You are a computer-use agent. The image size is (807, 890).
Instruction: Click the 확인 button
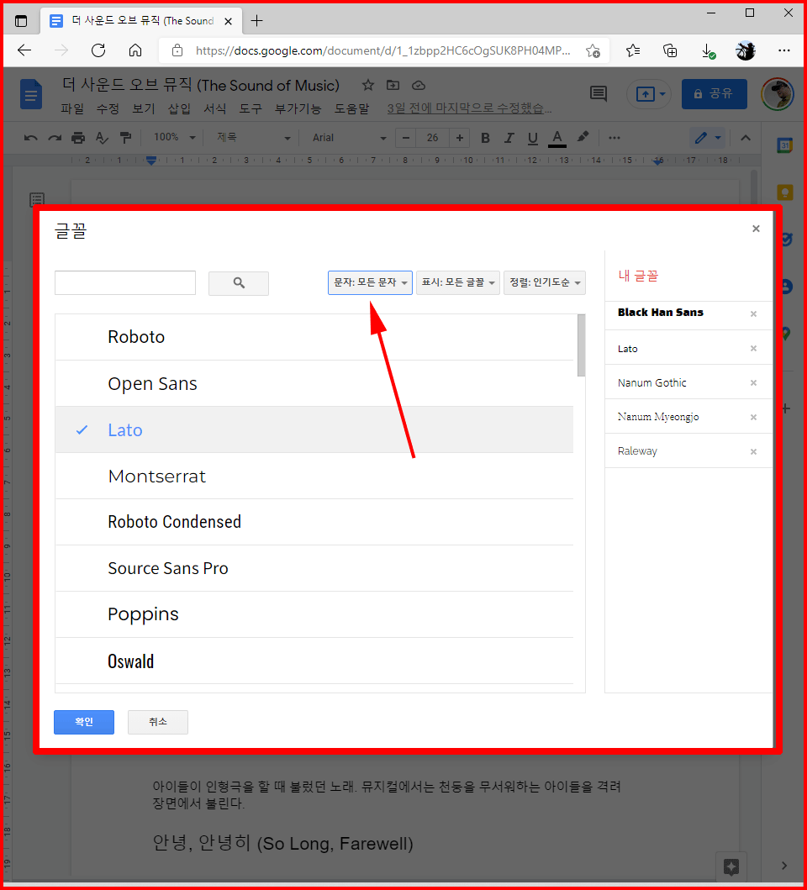84,722
